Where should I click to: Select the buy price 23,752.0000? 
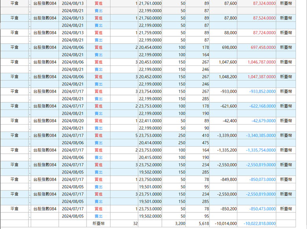click(150, 165)
